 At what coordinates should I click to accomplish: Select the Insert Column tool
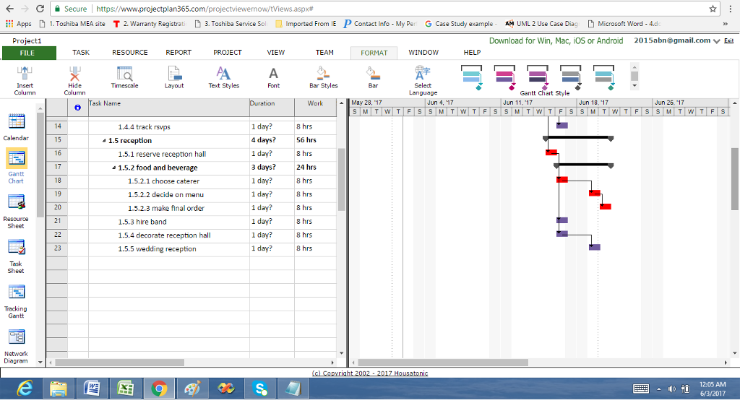[25, 78]
